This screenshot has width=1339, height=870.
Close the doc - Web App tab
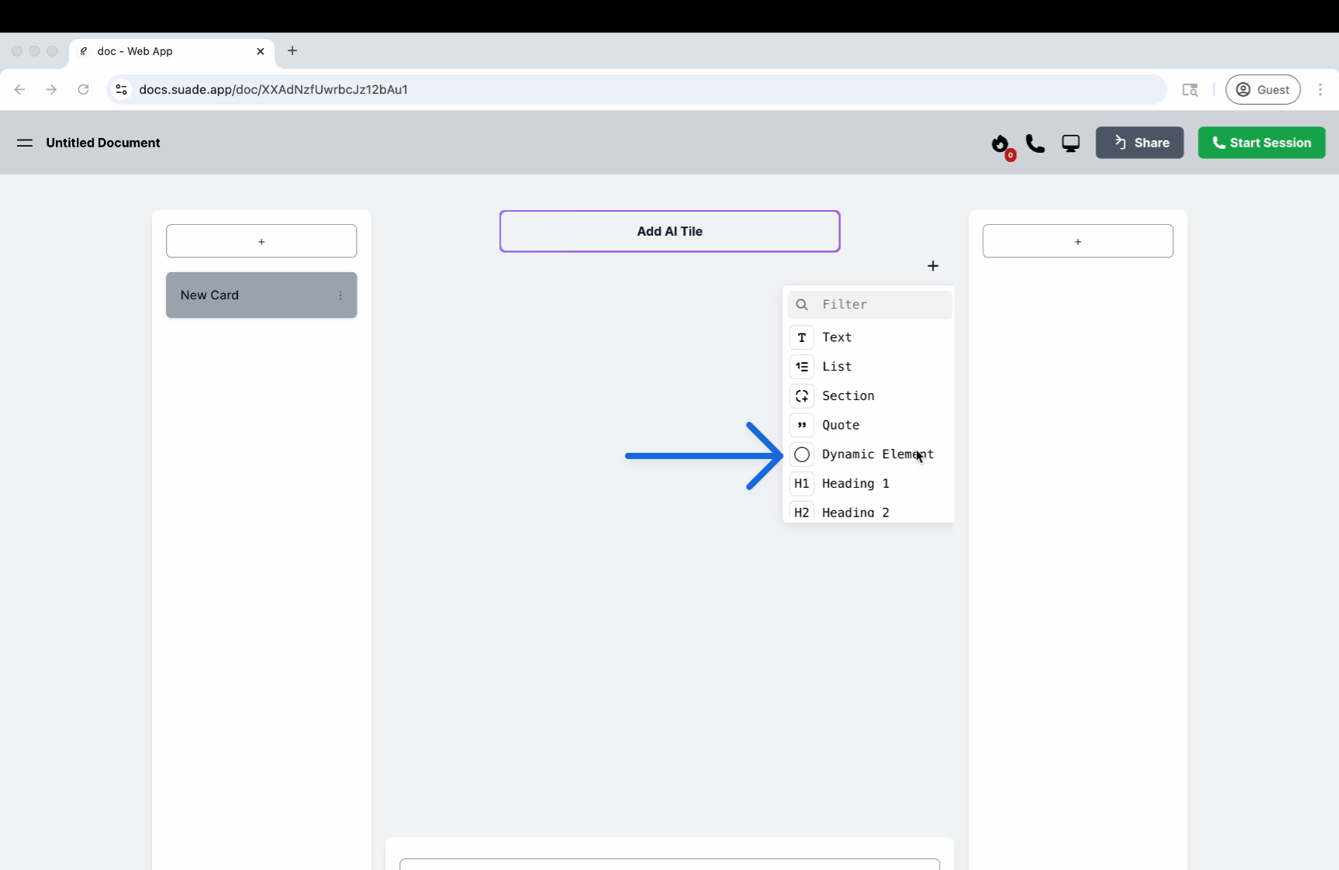pyautogui.click(x=261, y=51)
